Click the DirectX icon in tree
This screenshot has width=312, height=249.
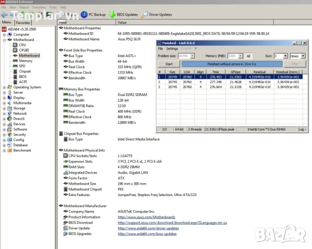click(x=9, y=119)
